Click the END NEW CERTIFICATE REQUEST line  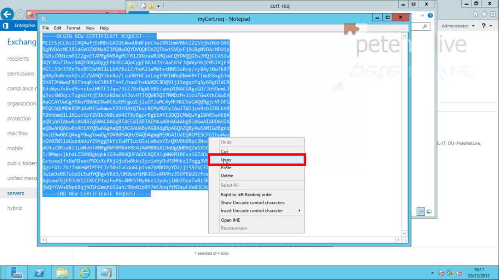pos(97,194)
